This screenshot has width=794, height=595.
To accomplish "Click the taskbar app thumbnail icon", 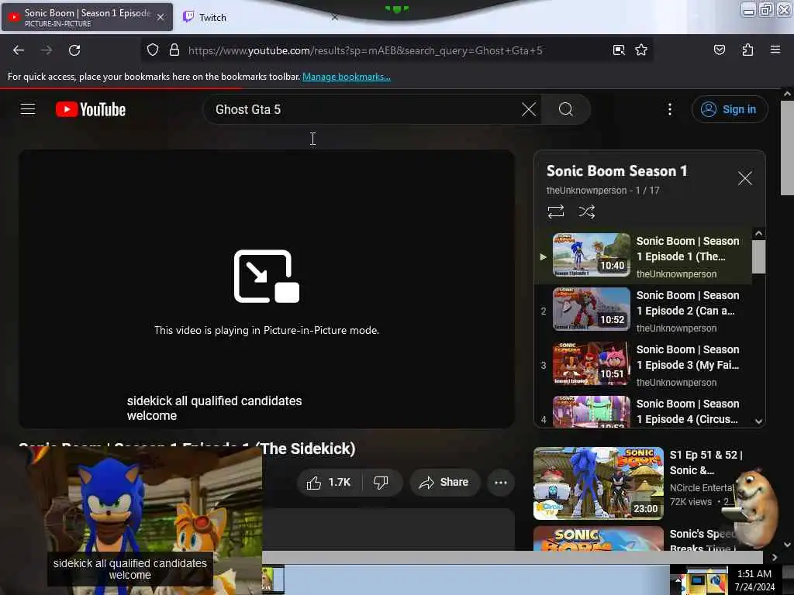I will [273, 580].
